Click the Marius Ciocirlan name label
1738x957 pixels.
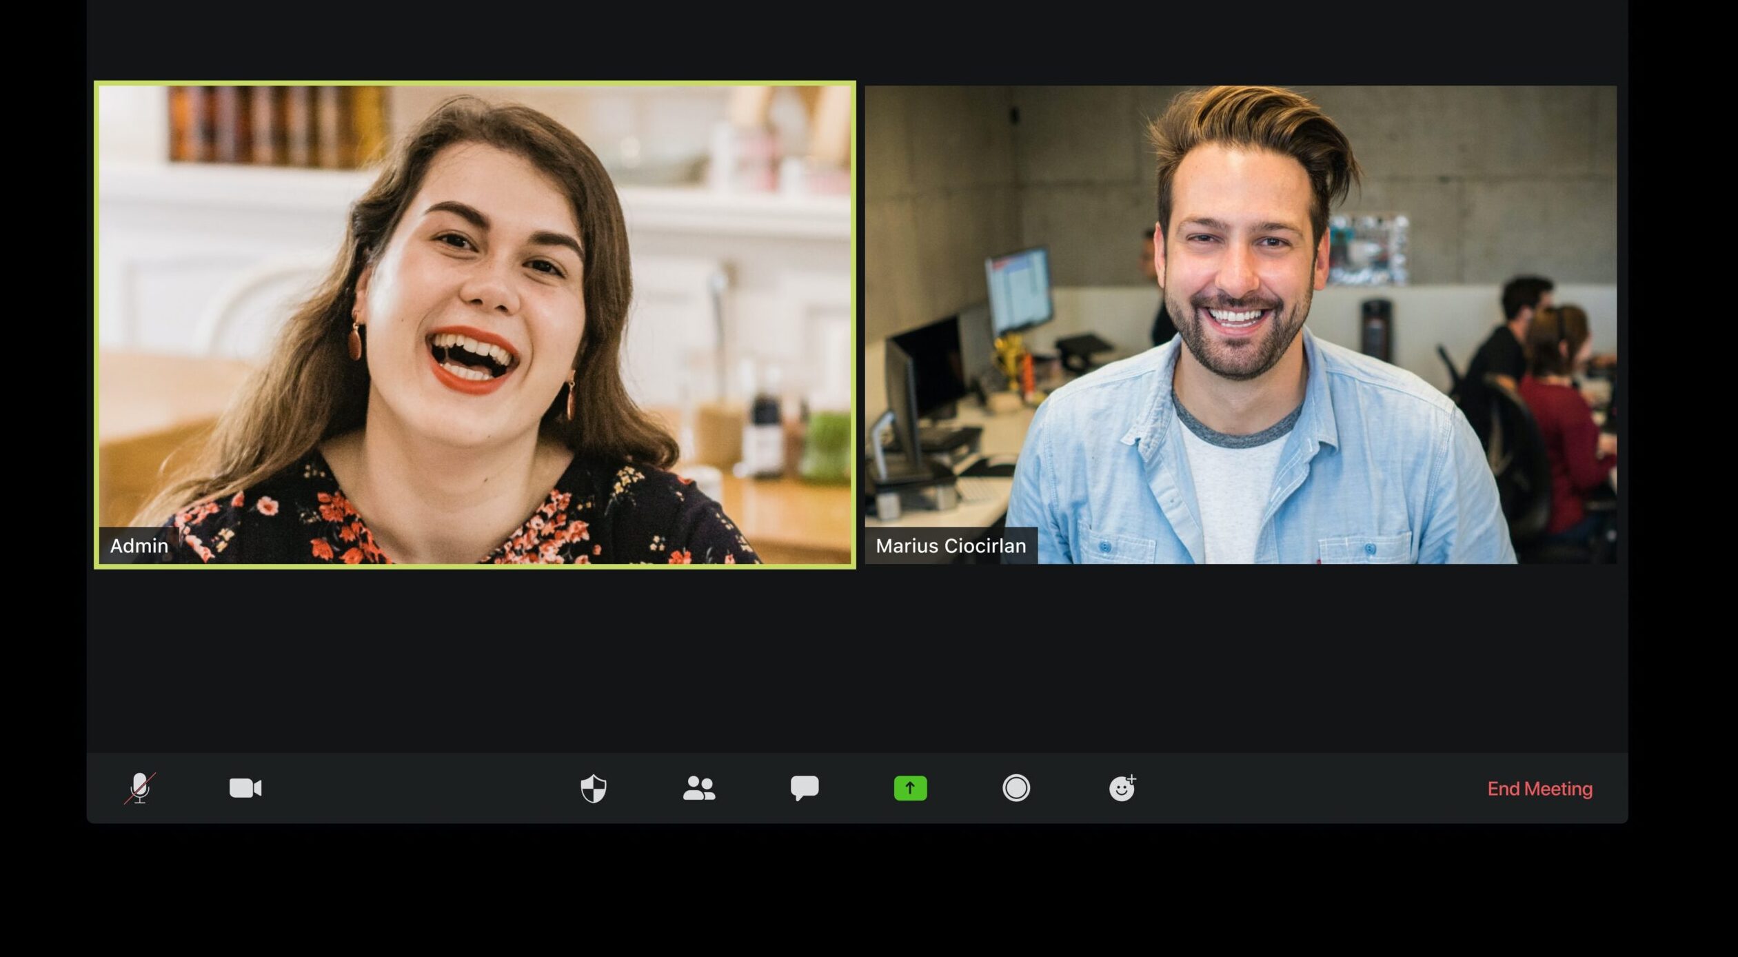(951, 546)
